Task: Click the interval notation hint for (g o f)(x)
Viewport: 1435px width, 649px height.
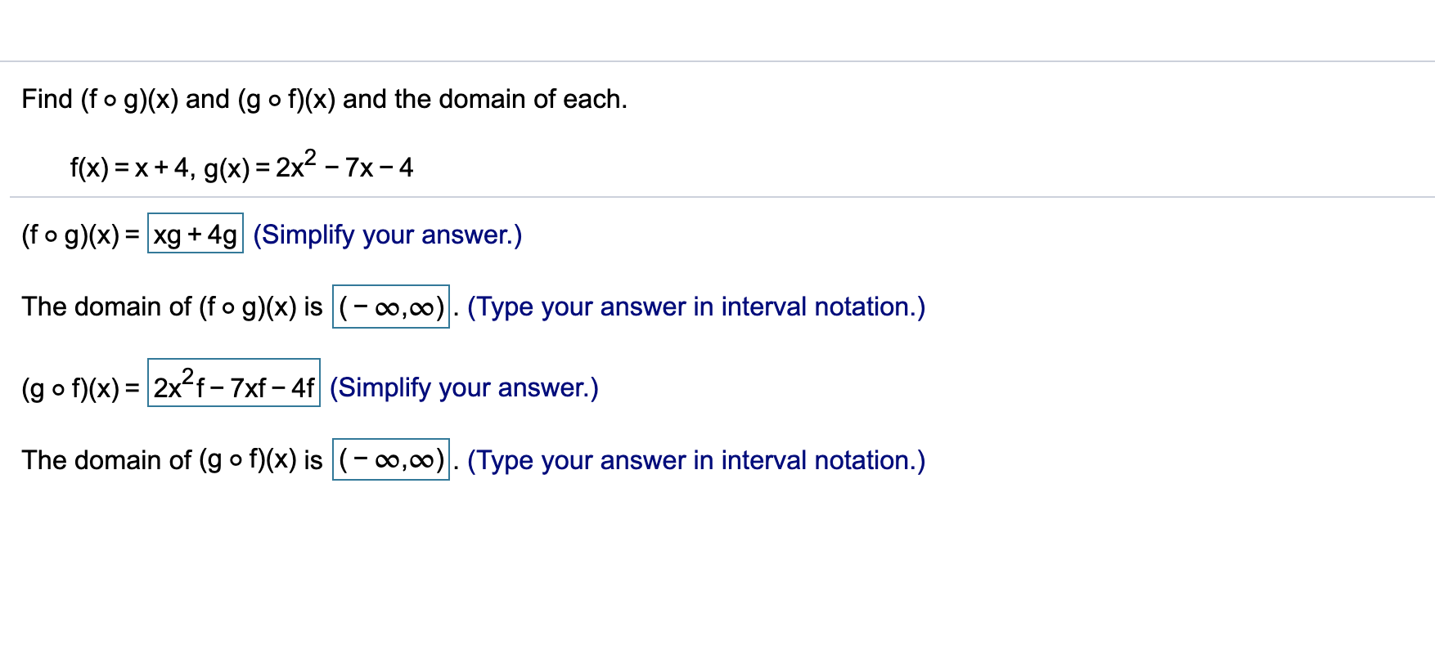Action: [x=695, y=460]
